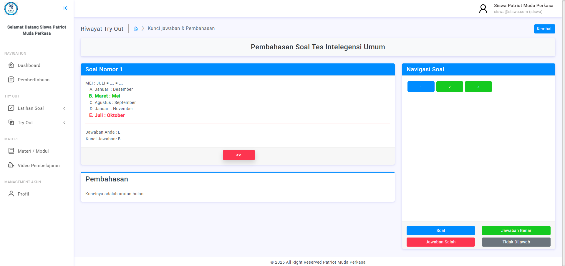Select answer text 'D. Januari : November'
The image size is (565, 266).
[x=111, y=109]
